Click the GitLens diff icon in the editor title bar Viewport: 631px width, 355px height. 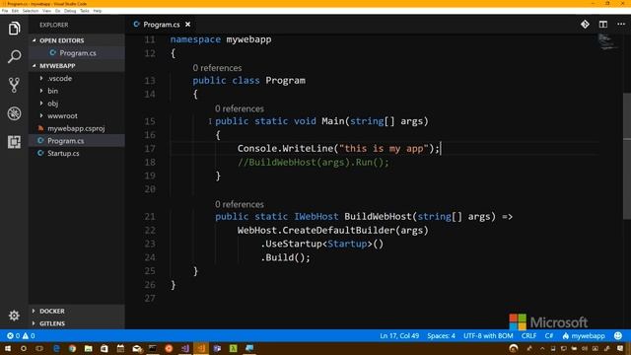pyautogui.click(x=585, y=24)
